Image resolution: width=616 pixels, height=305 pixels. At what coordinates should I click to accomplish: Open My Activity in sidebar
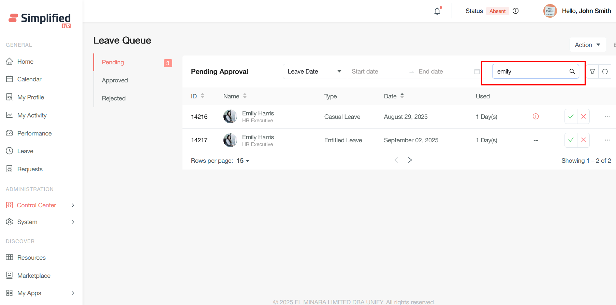tap(32, 115)
